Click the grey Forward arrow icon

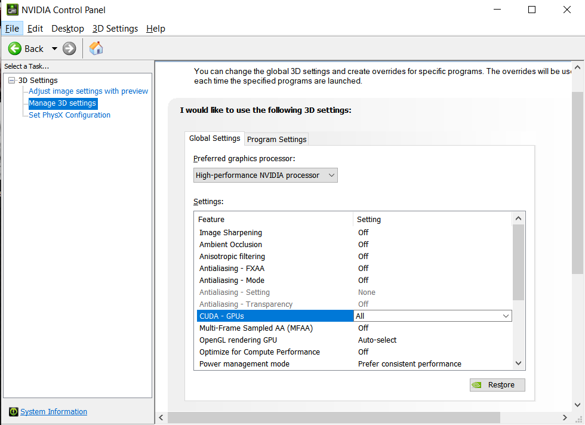[69, 48]
